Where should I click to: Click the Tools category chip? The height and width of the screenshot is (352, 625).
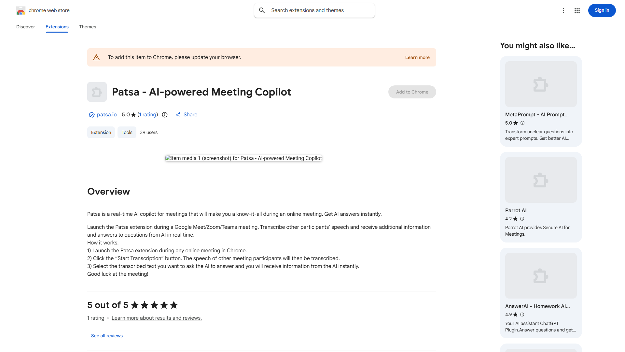pyautogui.click(x=127, y=132)
